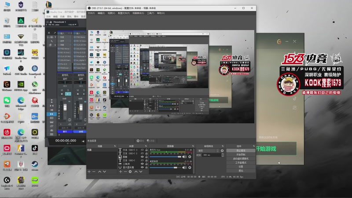Open source properties gear below sources list
Viewport: 352px width, 198px height.
pyautogui.click(x=130, y=172)
